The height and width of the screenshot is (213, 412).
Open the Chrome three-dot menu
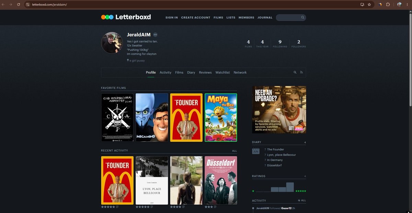(x=408, y=4)
